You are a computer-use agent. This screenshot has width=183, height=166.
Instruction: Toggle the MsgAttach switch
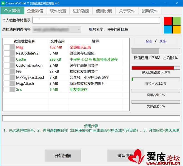(x=9, y=84)
